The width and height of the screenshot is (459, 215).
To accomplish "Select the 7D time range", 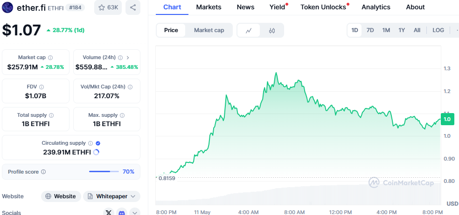I will pos(370,30).
